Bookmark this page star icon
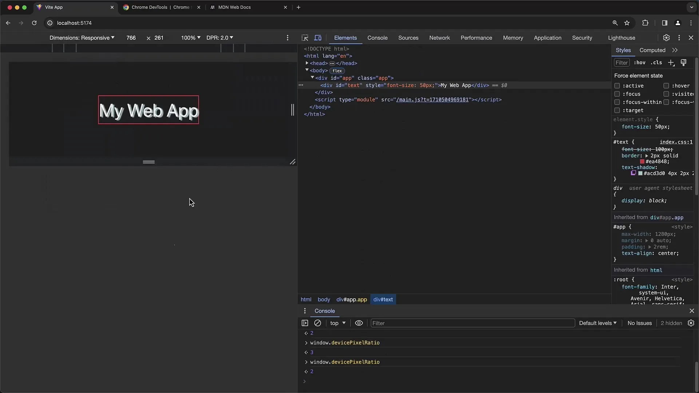Image resolution: width=699 pixels, height=393 pixels. click(627, 23)
